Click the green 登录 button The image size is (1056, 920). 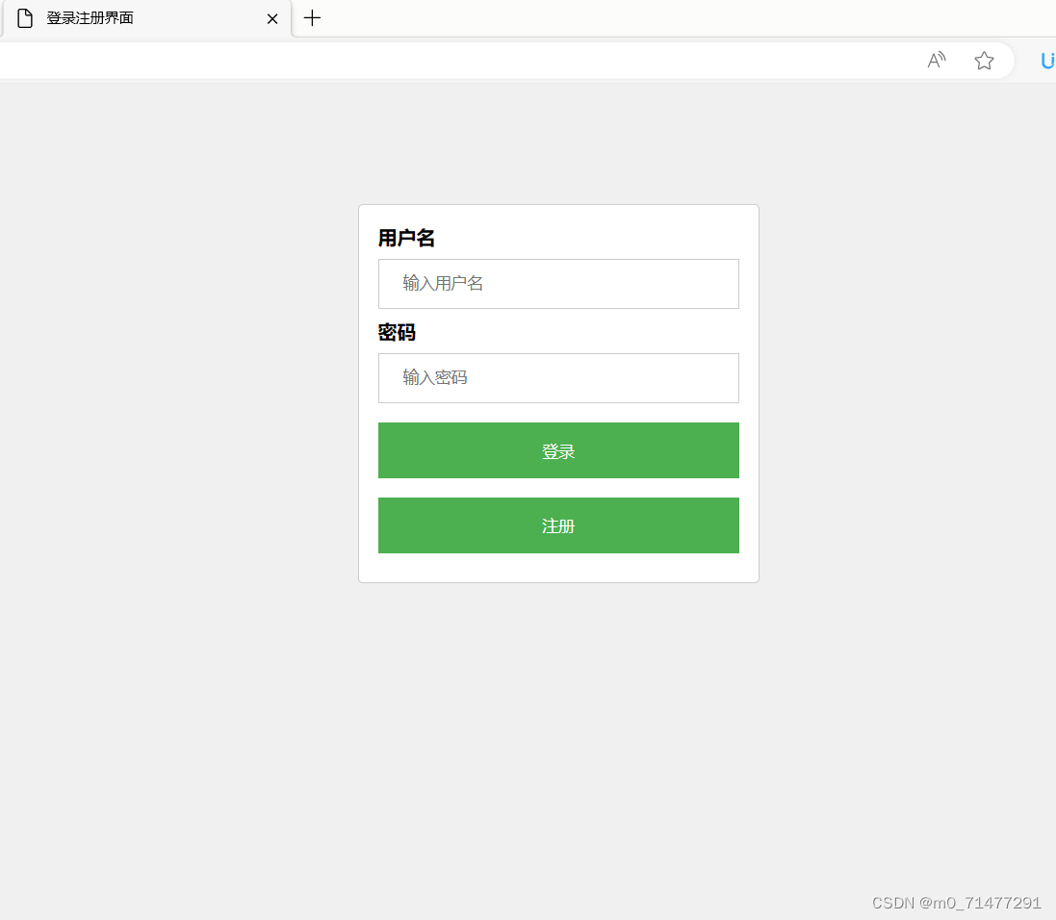558,450
